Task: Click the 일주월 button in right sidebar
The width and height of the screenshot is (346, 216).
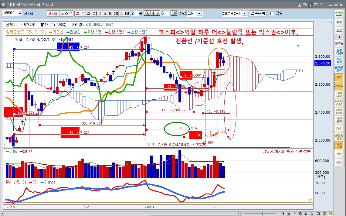Action: coord(339,43)
